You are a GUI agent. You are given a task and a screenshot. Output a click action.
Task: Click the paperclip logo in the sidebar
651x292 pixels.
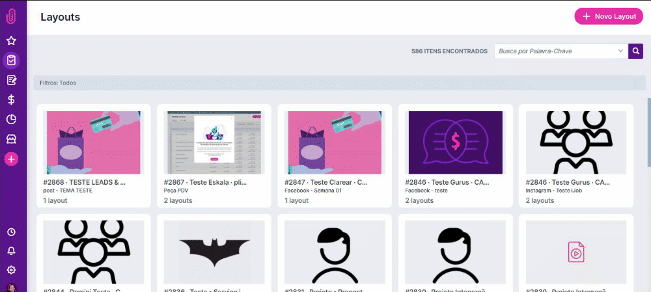point(11,17)
